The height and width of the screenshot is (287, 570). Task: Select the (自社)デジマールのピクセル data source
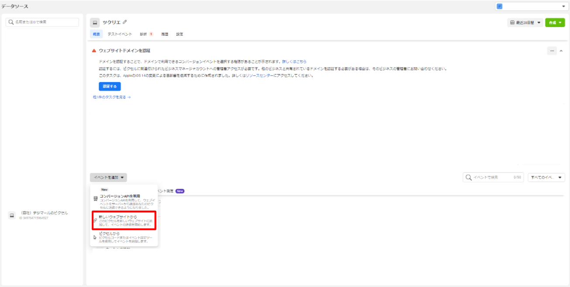41,215
